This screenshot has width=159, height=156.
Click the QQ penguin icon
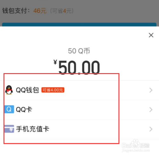point(9,90)
